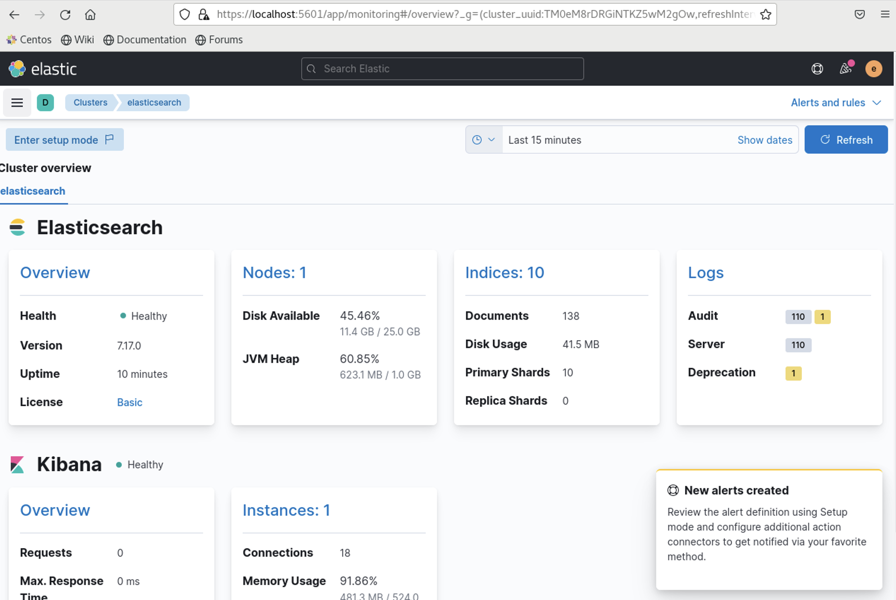The image size is (896, 600).
Task: Click Show dates link
Action: (764, 140)
